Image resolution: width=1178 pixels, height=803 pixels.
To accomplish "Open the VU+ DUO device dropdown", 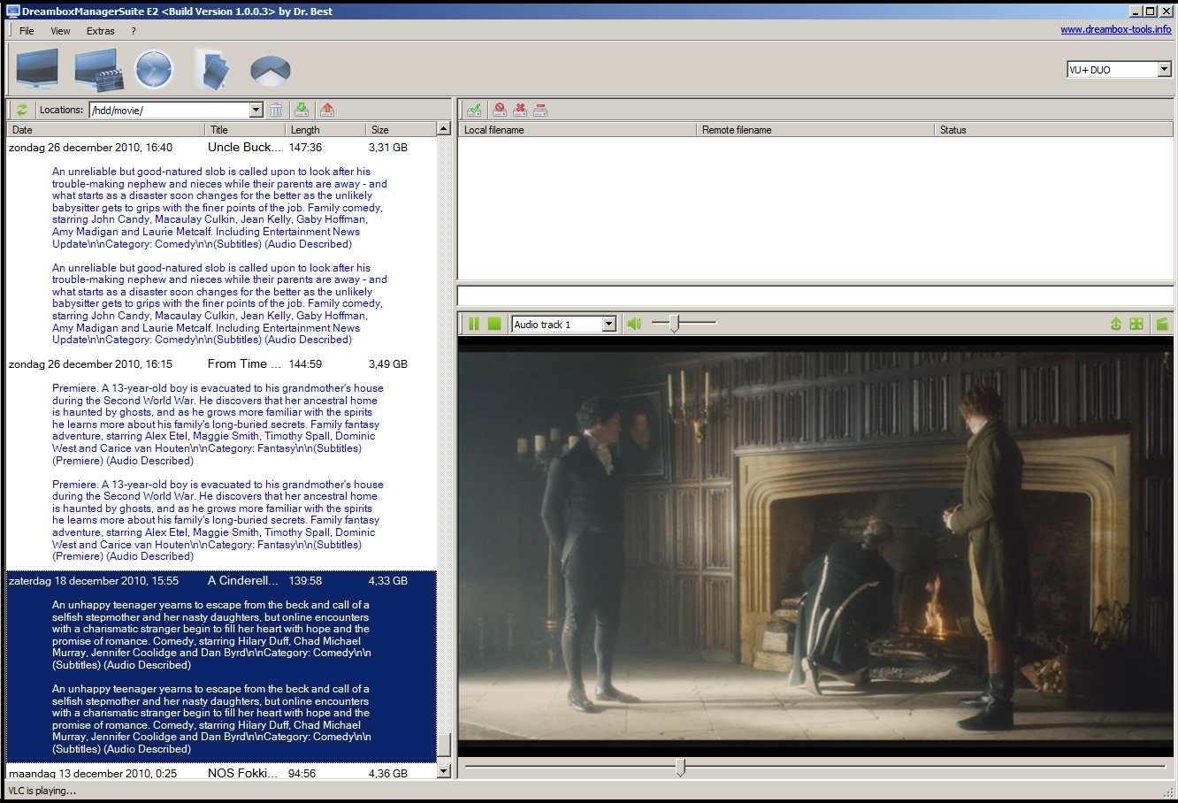I will tap(1164, 69).
